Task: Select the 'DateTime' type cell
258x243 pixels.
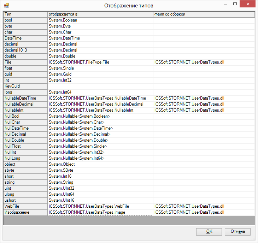Action: [x=25, y=38]
